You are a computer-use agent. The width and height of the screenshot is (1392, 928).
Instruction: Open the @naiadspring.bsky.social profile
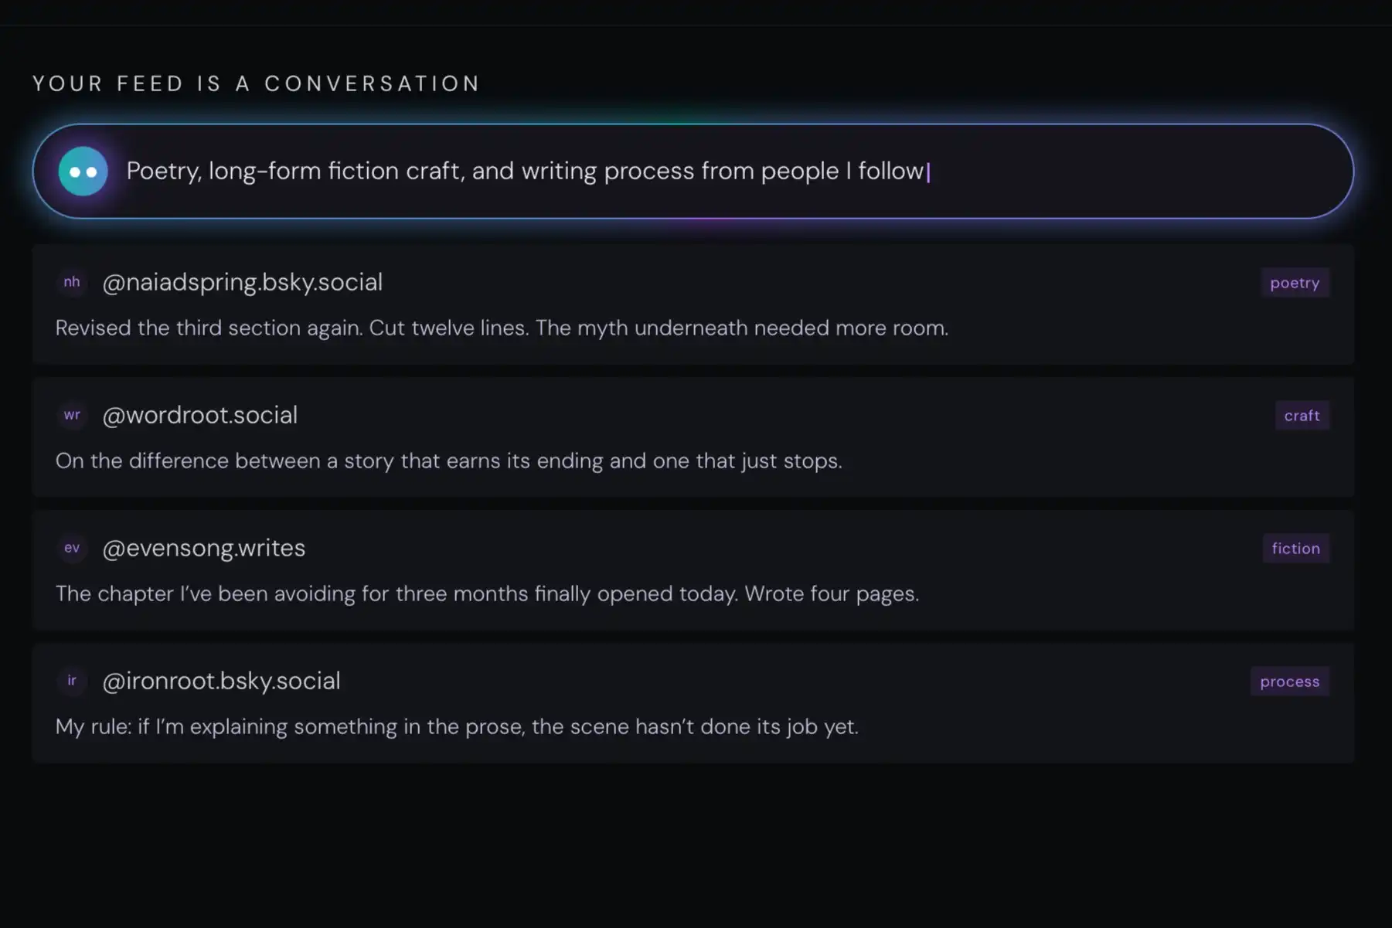[x=242, y=282]
